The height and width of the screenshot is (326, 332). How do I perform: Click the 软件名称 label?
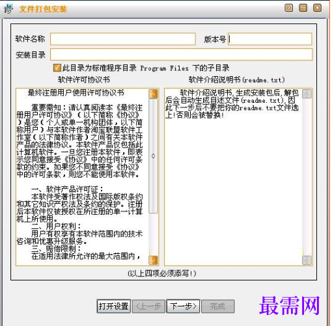(30, 39)
